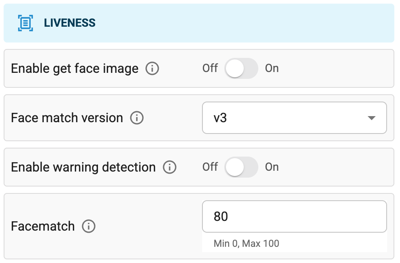This screenshot has width=400, height=263.
Task: Click the Face match version label text
Action: (67, 118)
